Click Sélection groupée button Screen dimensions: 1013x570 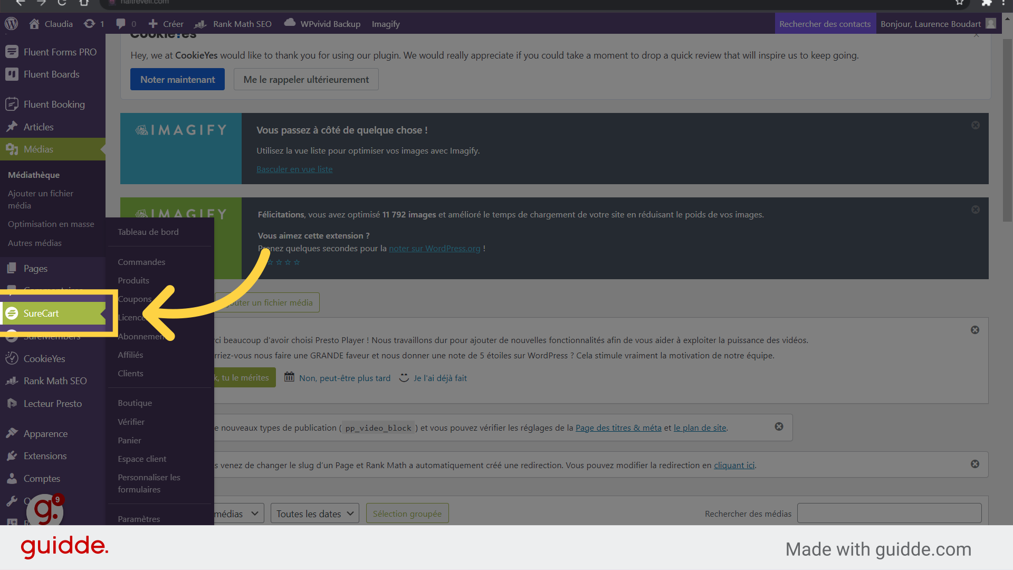[407, 514]
